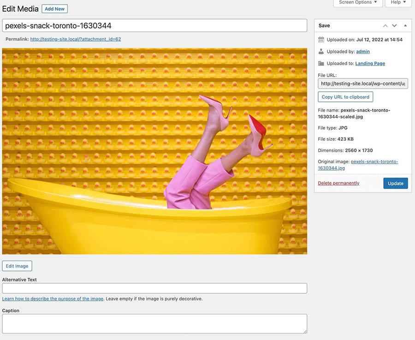This screenshot has width=415, height=340.
Task: Open the Edit Image editor
Action: 17,266
